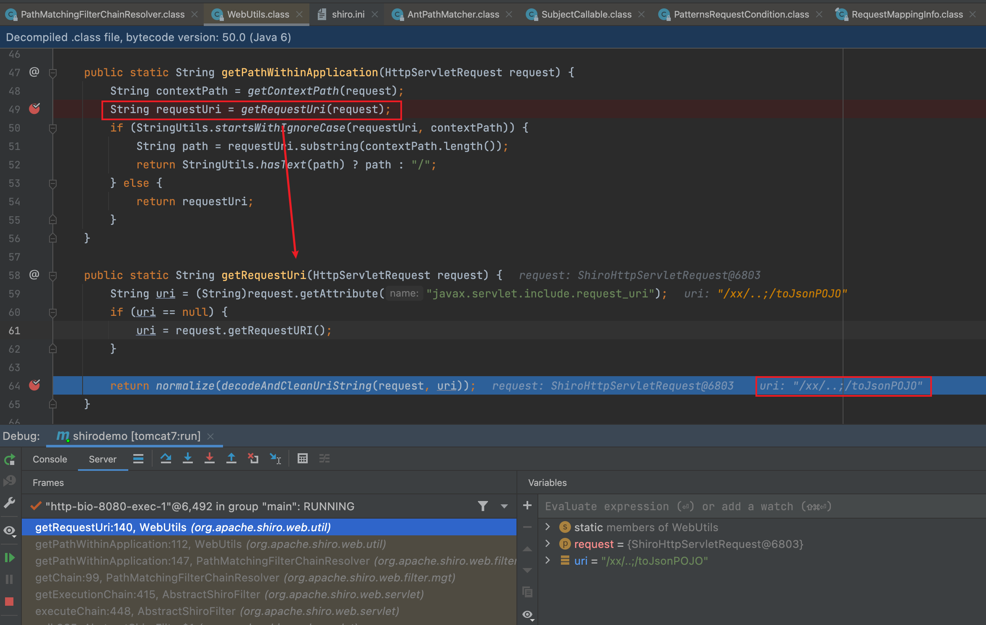Select the getPathWithinApplication:147, PathMatchingFilterChainResolver frame
Screen dimensions: 986x625
click(269, 561)
